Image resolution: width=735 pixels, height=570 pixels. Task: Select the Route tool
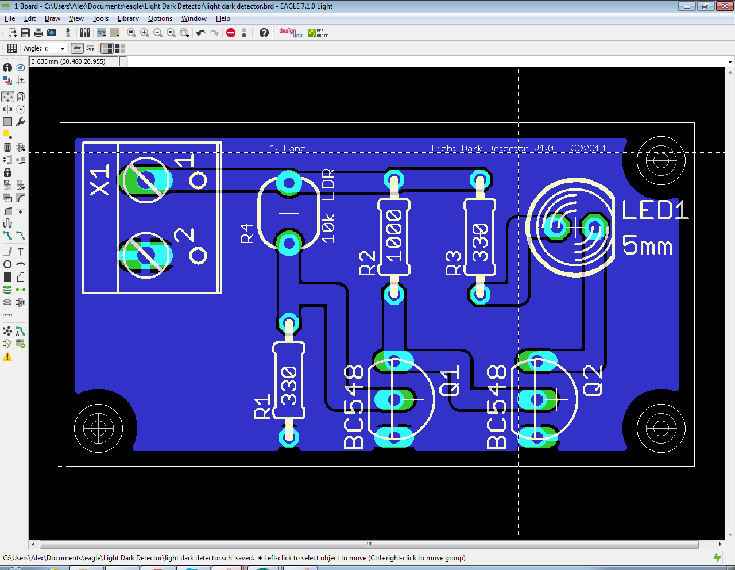click(x=7, y=236)
